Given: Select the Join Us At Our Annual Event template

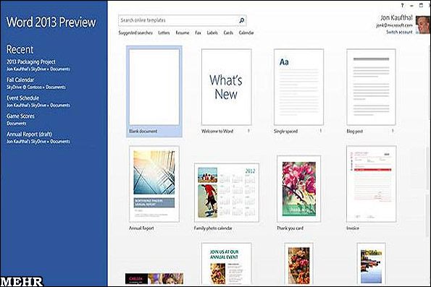Looking at the screenshot, I should point(227,263).
